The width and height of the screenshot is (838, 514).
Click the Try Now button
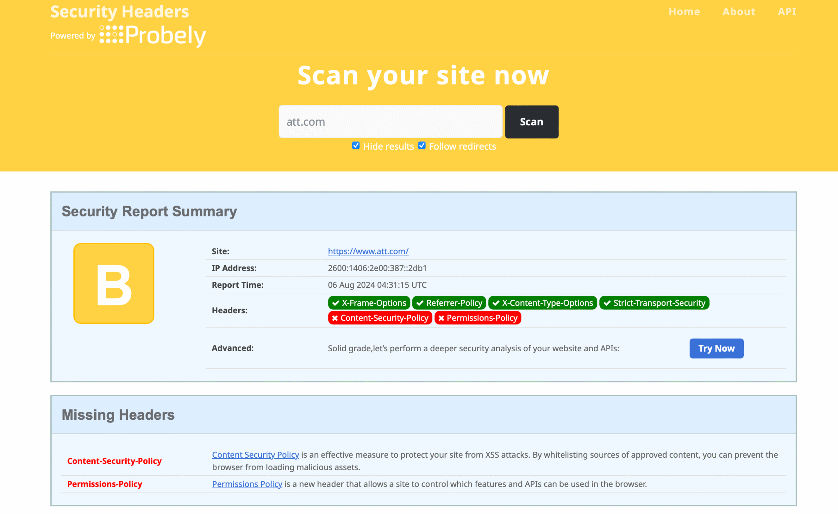click(x=716, y=348)
